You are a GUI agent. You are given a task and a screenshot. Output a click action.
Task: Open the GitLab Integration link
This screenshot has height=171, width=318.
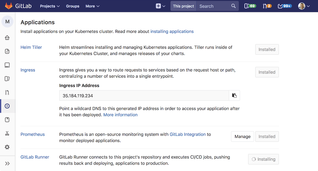[x=188, y=134]
